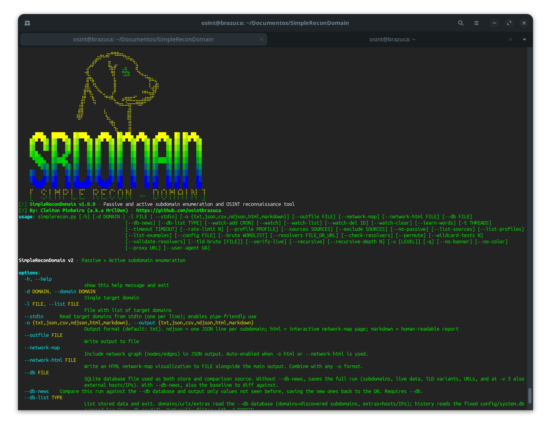Click the '[--list-profiles]' usage entry
This screenshot has width=551, height=432.
click(501, 229)
